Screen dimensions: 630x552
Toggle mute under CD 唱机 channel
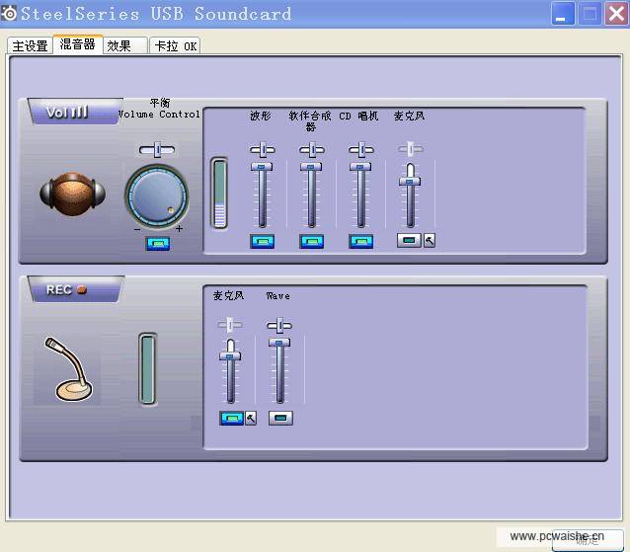[x=360, y=241]
